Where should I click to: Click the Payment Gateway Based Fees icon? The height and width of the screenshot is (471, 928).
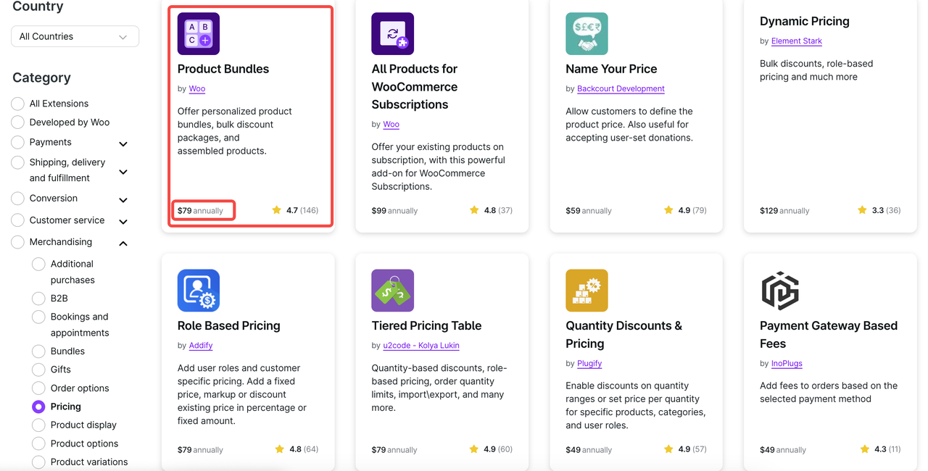point(781,290)
